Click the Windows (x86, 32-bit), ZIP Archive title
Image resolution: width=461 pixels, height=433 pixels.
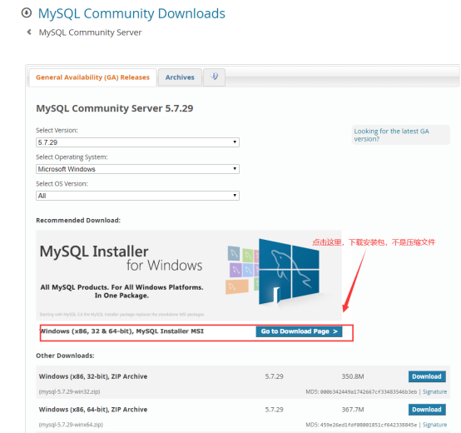(x=93, y=376)
